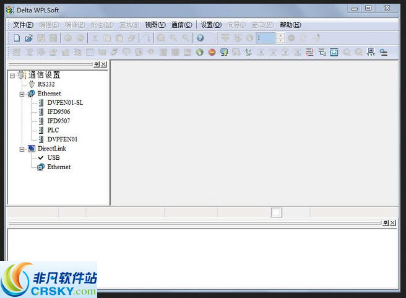The image size is (406, 298).
Task: Select IFD9507 in the tree
Action: pyautogui.click(x=59, y=121)
